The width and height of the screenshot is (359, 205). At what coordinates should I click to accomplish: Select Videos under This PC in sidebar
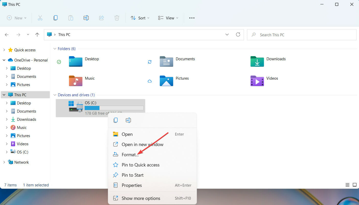(23, 144)
